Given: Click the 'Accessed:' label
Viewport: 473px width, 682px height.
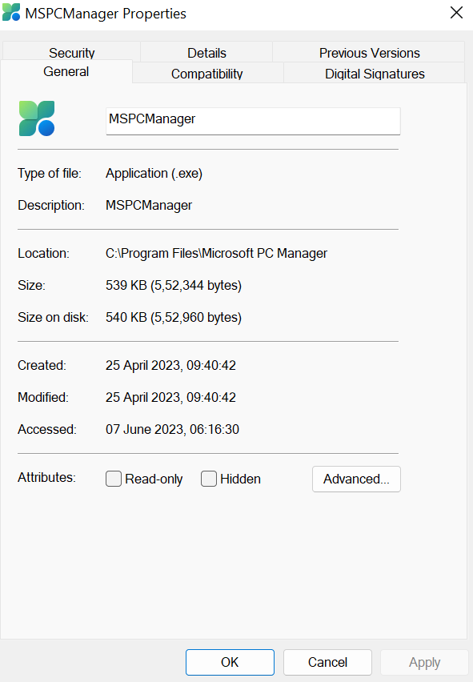Looking at the screenshot, I should tap(47, 429).
